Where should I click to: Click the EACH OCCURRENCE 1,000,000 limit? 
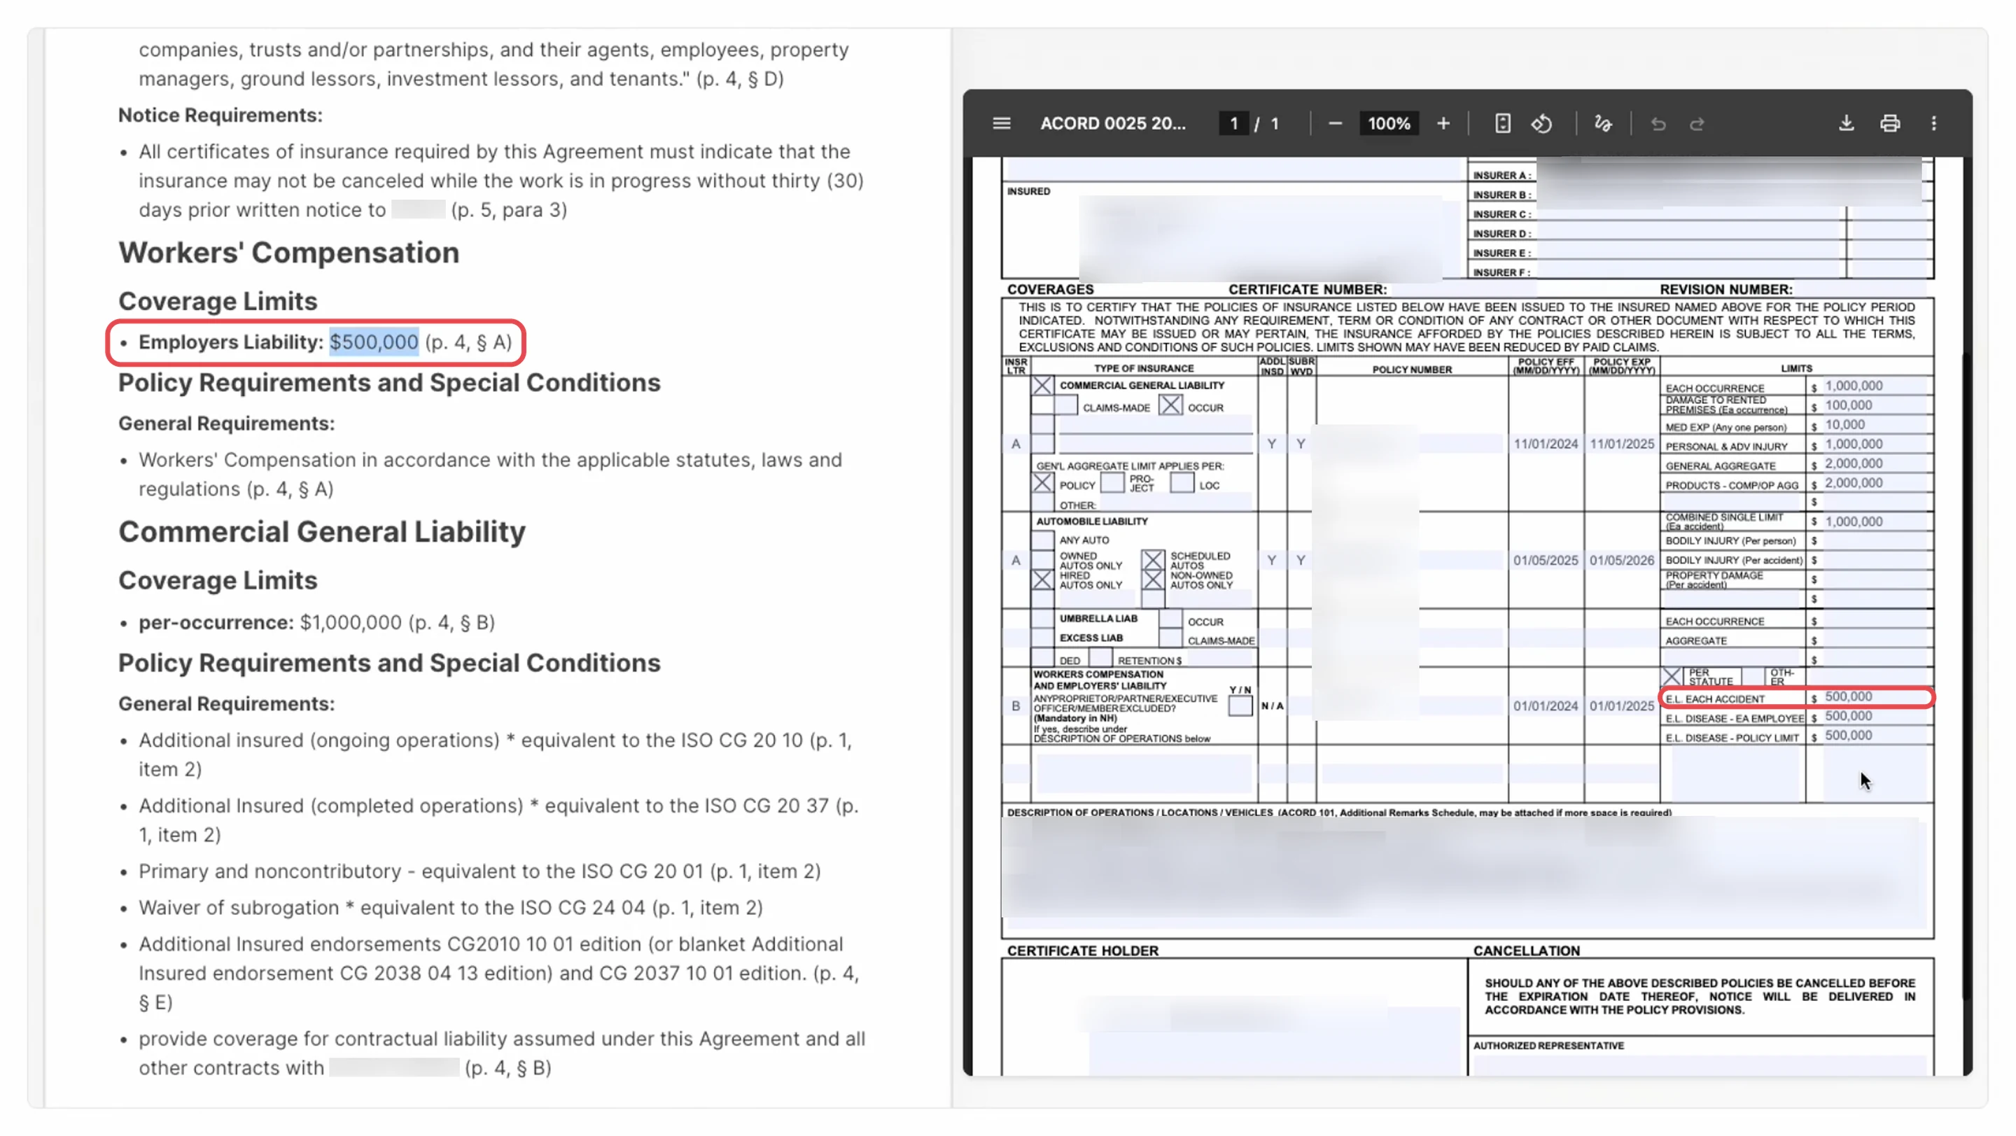pos(1854,386)
